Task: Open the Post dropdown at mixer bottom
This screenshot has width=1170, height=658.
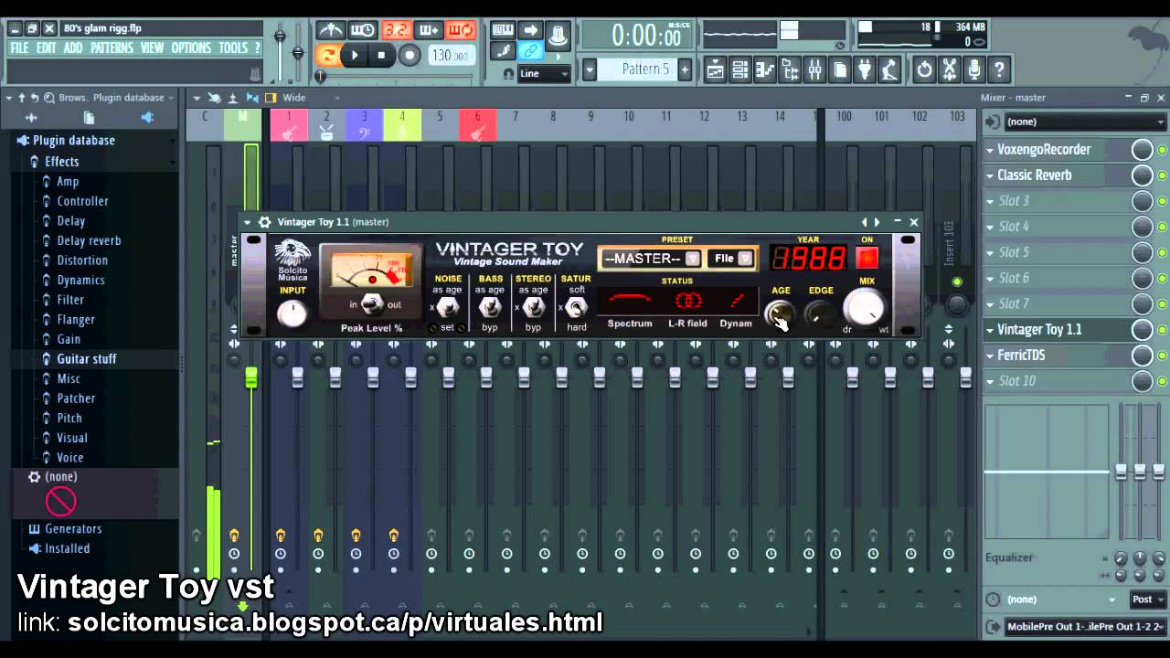Action: [1147, 600]
